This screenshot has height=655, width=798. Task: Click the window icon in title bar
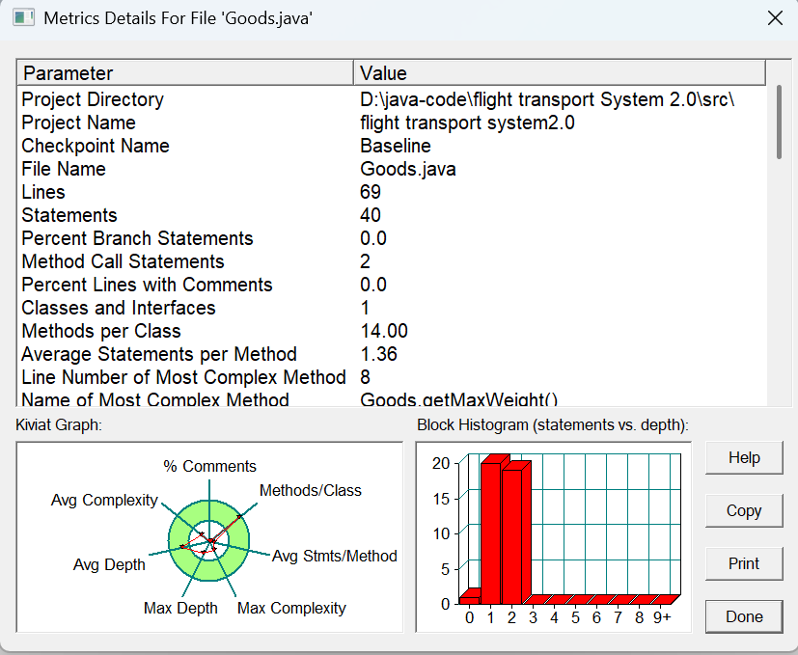click(23, 18)
